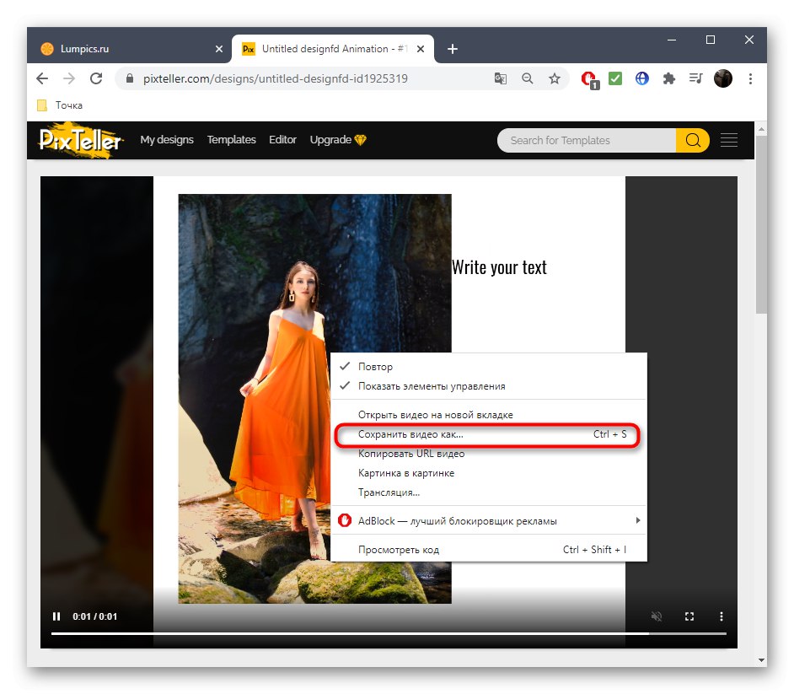Open the AdBlock extension icon
This screenshot has width=794, height=694.
[588, 78]
